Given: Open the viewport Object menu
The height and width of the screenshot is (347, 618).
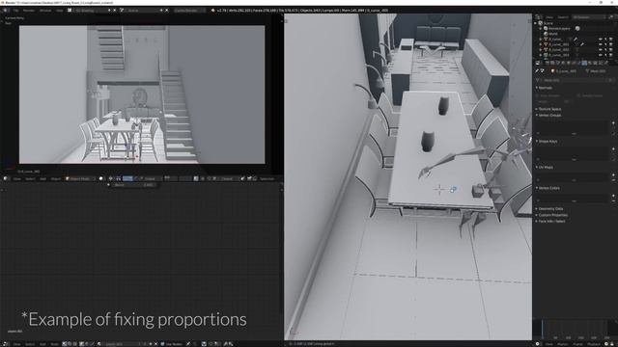Looking at the screenshot, I should click(56, 178).
